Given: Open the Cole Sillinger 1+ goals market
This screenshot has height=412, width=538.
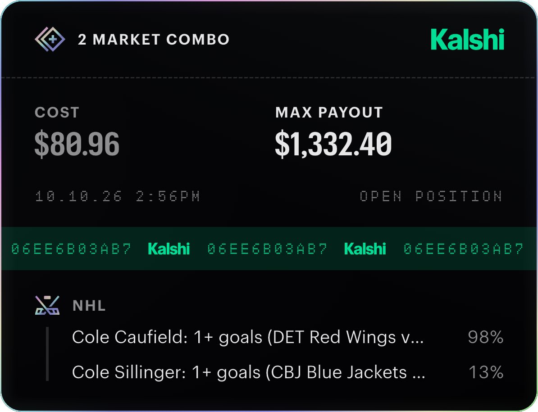Looking at the screenshot, I should pyautogui.click(x=249, y=372).
